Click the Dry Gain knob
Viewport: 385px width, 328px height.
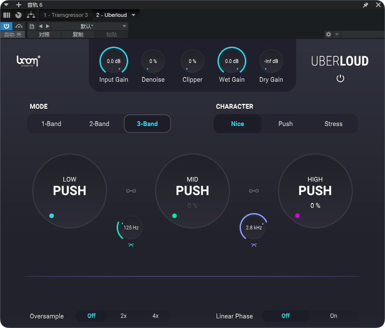tap(271, 61)
